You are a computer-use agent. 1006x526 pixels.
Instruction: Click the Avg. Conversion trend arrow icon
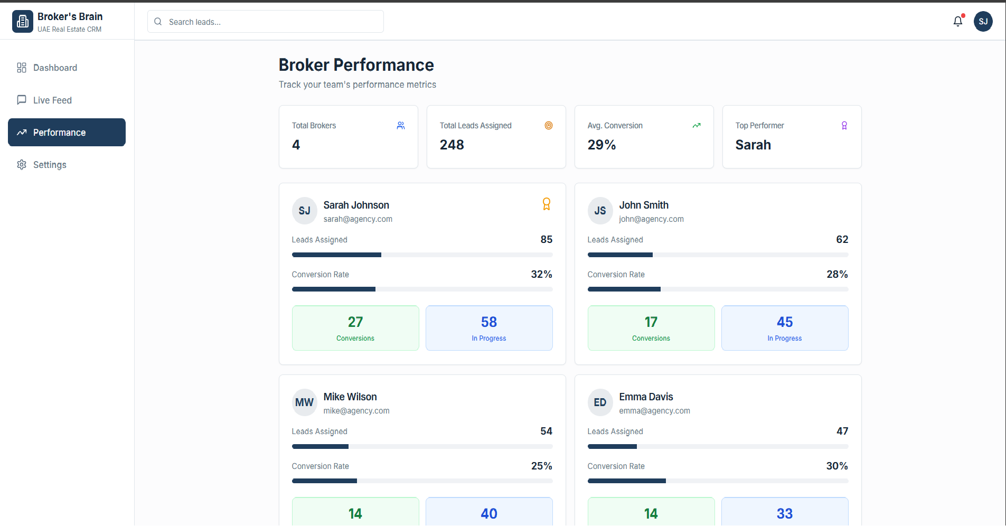click(697, 126)
